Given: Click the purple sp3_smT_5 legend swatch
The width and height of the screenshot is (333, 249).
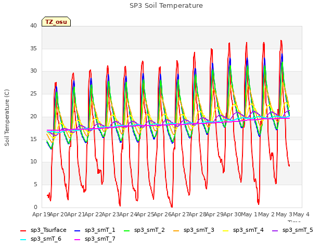Looking at the screenshot, I should pyautogui.click(x=275, y=230).
